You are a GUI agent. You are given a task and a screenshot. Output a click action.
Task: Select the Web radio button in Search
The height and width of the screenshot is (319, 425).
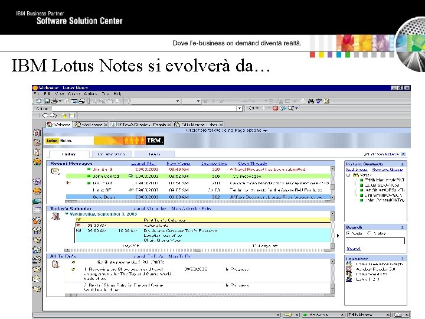[x=348, y=233]
